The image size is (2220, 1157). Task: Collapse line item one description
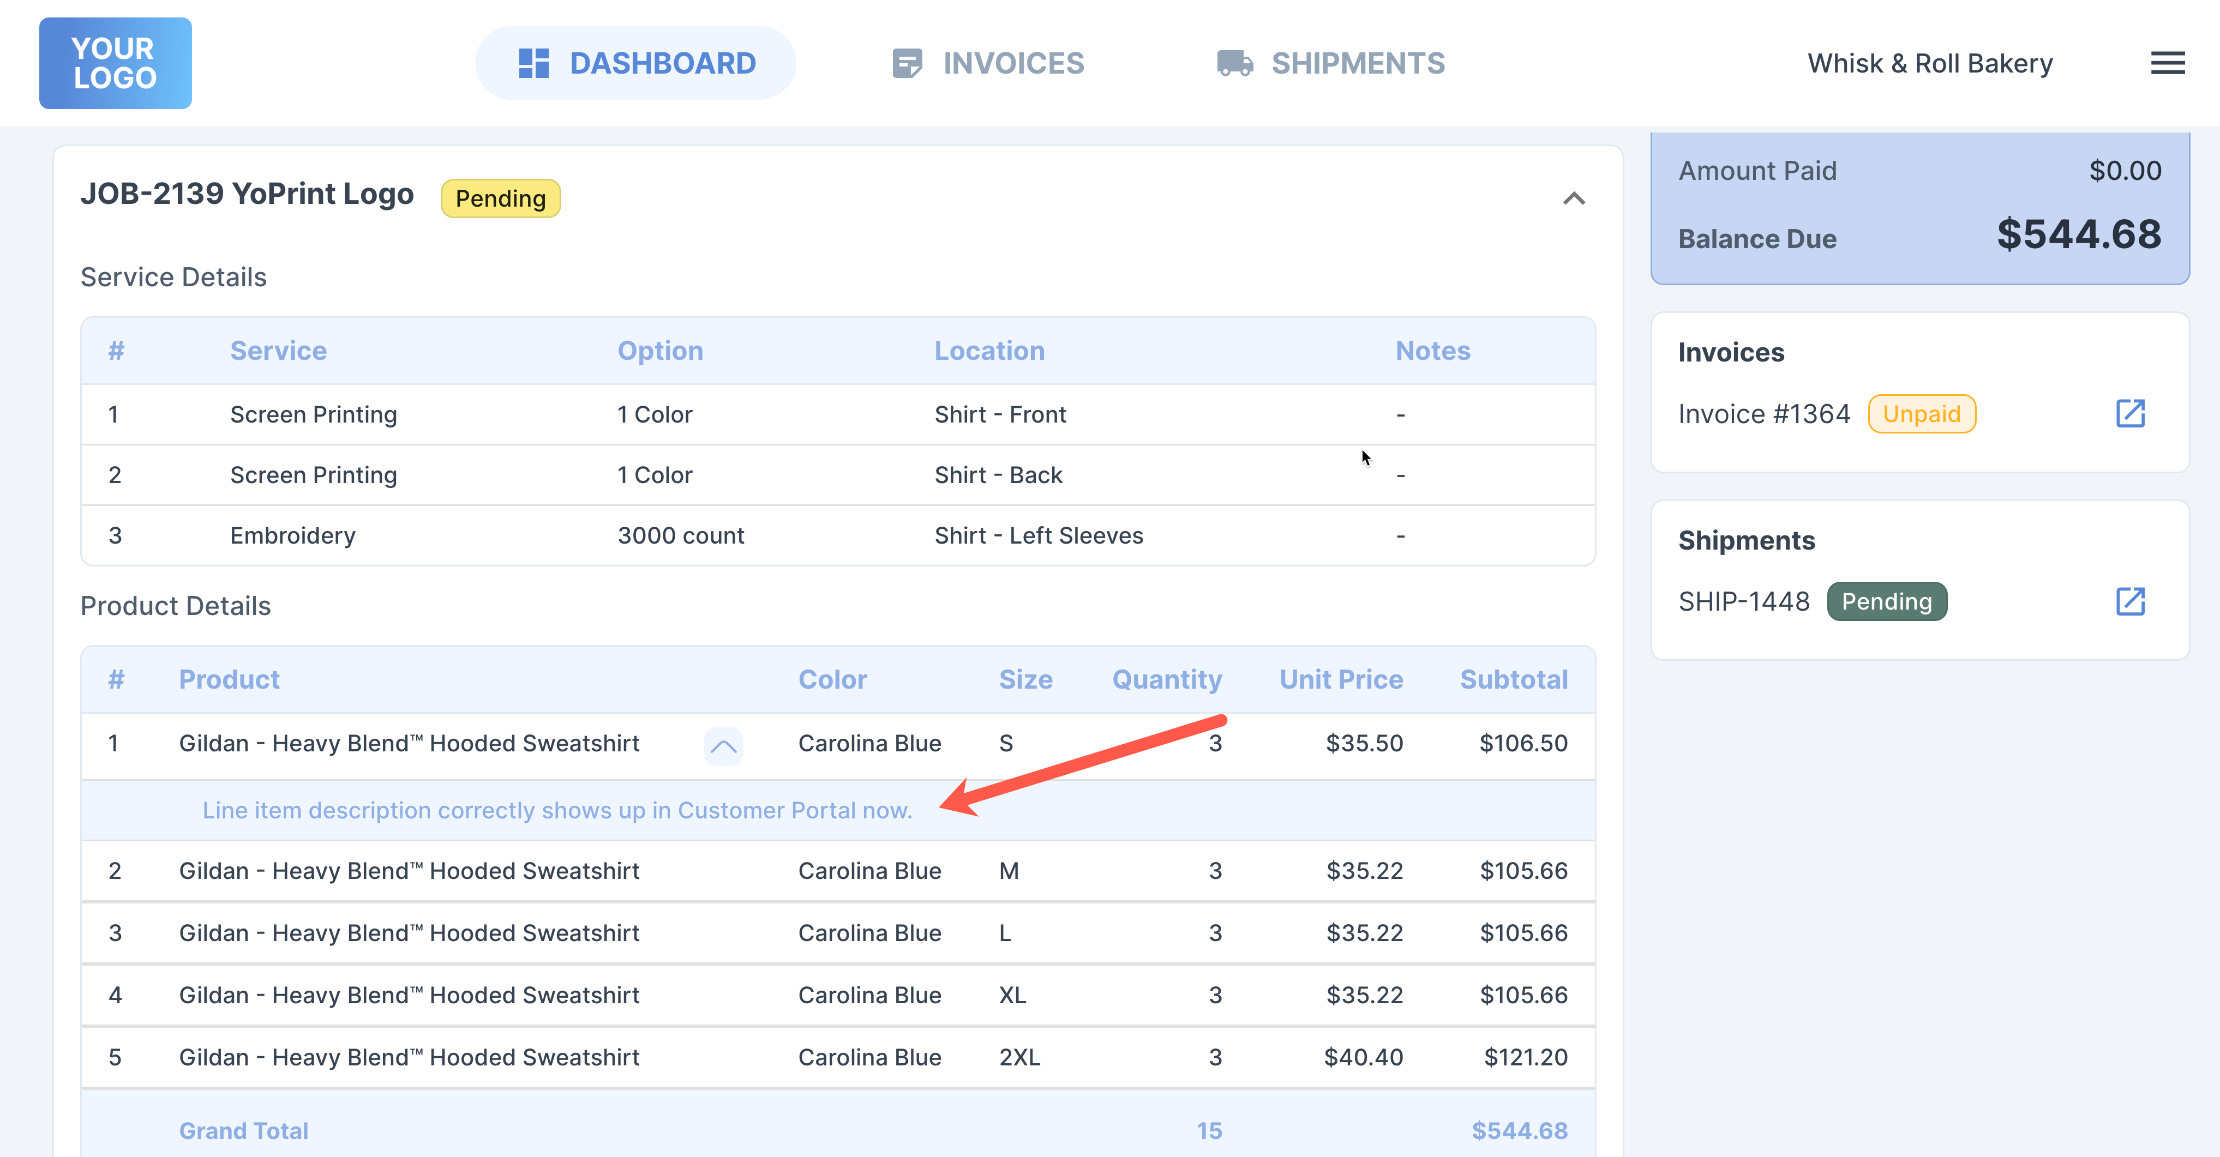pos(723,746)
